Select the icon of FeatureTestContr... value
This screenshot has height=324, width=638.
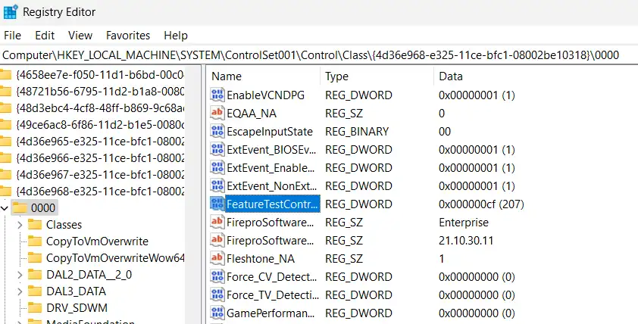[217, 204]
